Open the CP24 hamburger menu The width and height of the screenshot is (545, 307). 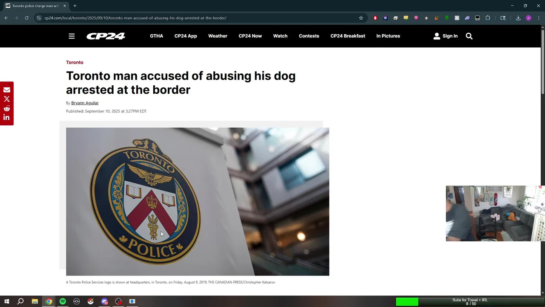click(x=72, y=36)
